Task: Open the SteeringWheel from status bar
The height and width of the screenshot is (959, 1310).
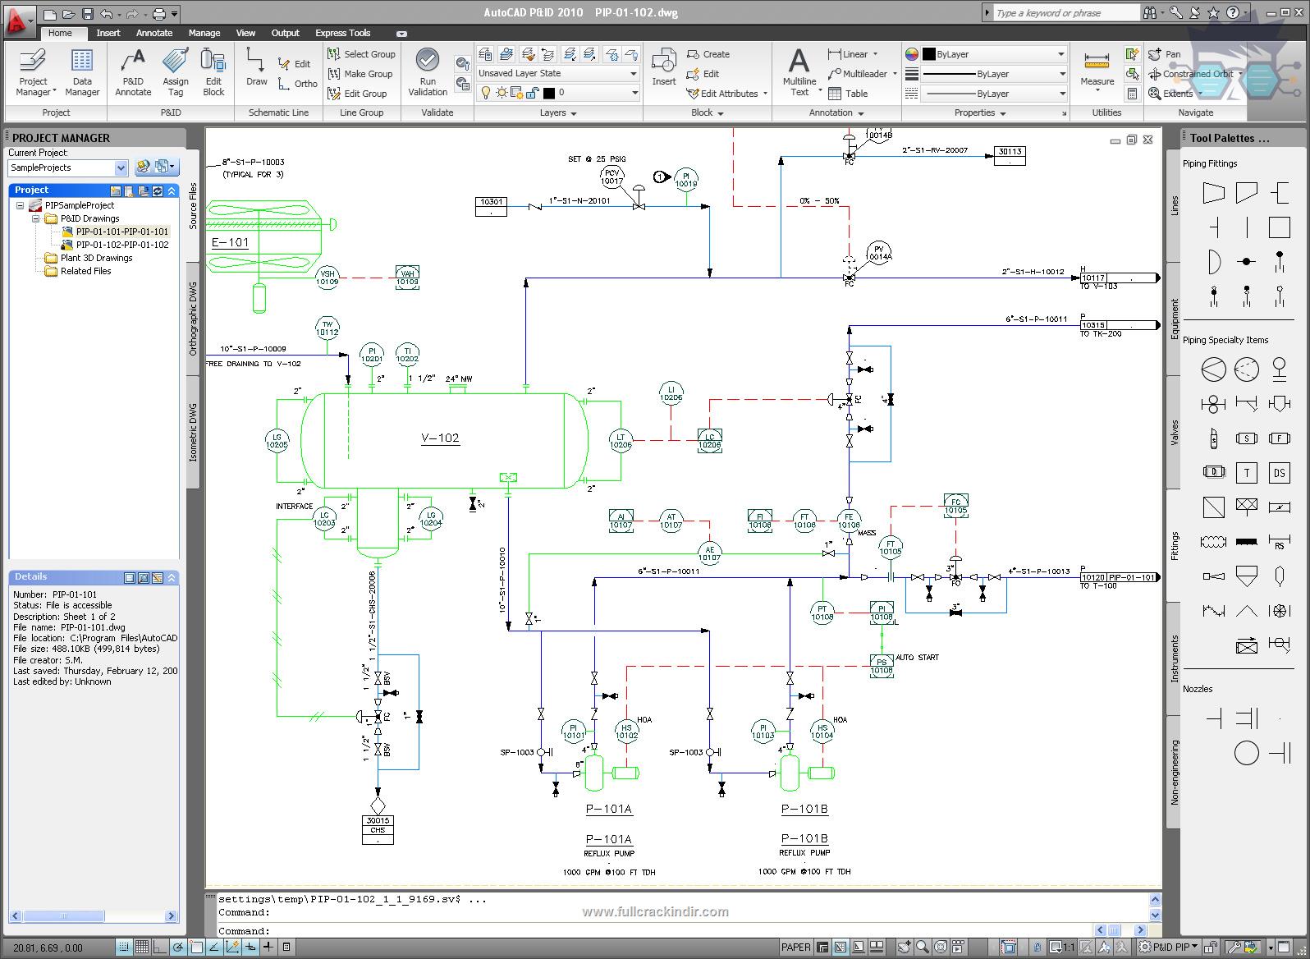Action: (x=941, y=948)
